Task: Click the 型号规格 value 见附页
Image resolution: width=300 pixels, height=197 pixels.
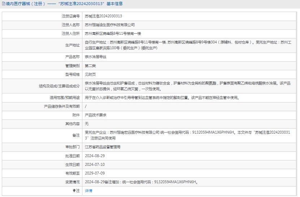Action: 90,74
